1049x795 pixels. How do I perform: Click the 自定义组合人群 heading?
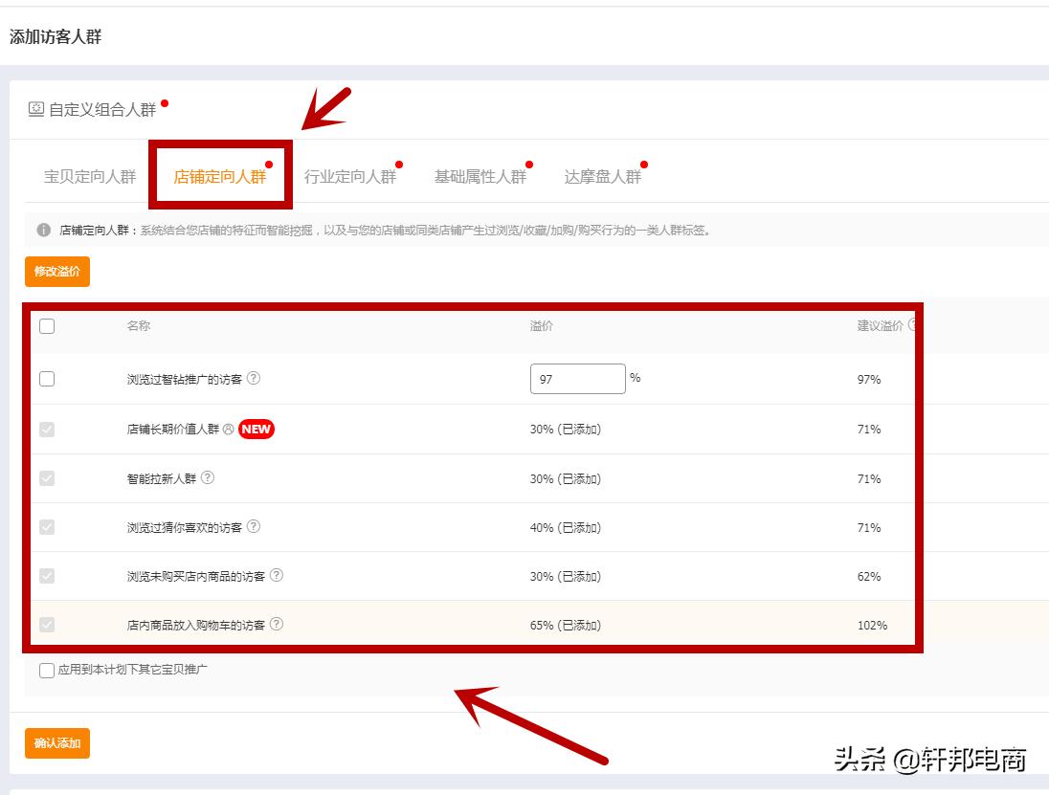point(102,109)
